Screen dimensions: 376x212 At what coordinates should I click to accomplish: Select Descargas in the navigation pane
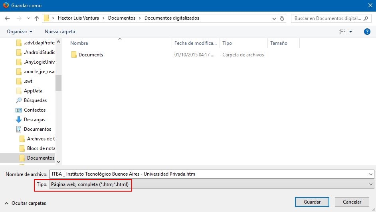[34, 120]
